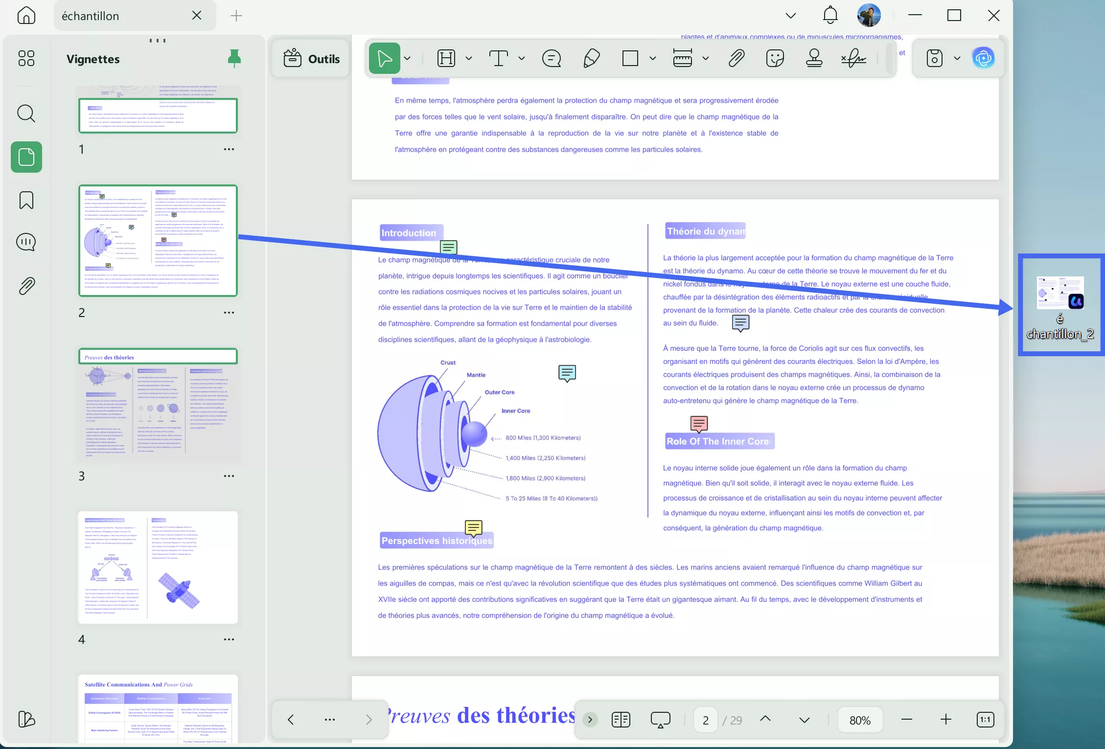Open green note beside Introduction heading
The image size is (1105, 749).
click(x=449, y=248)
